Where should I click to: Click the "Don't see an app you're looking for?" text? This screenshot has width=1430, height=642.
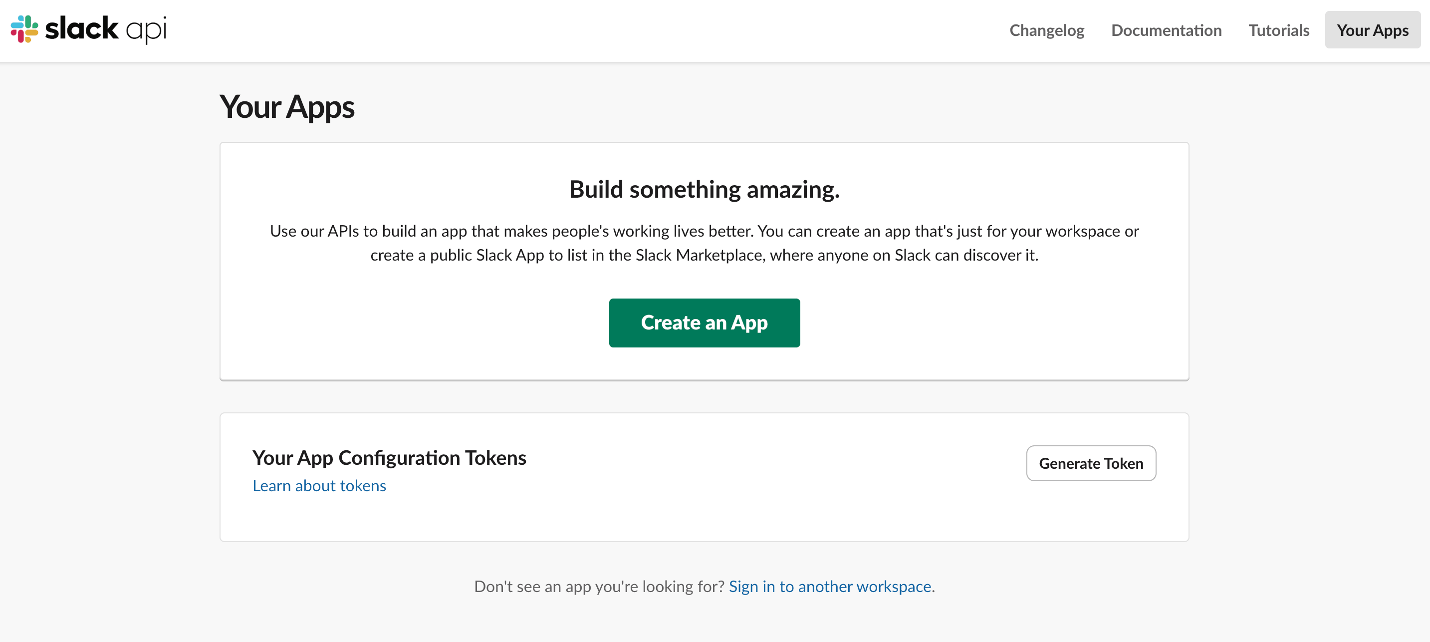coord(599,586)
